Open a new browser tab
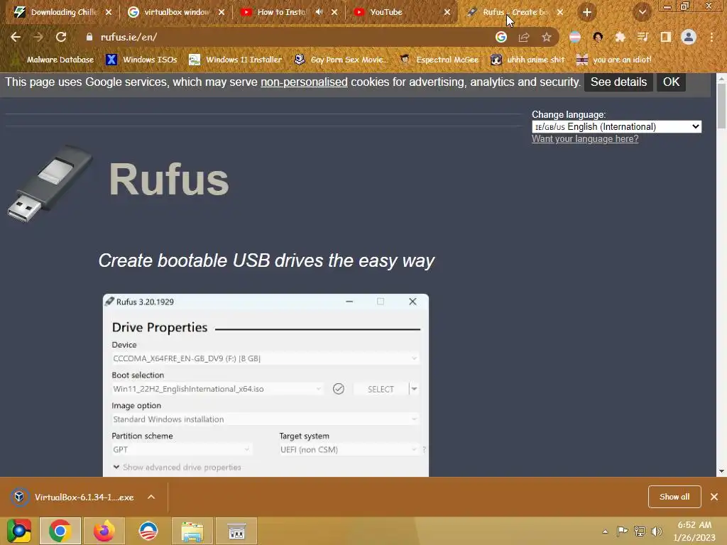727x545 pixels. [x=587, y=13]
